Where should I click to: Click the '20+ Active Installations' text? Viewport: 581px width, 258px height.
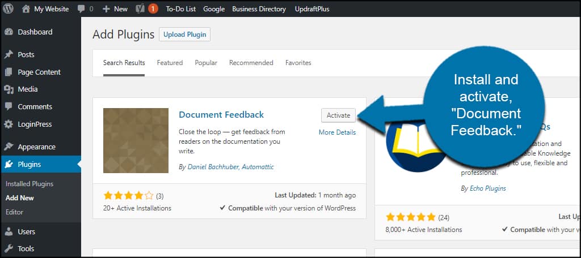point(137,208)
